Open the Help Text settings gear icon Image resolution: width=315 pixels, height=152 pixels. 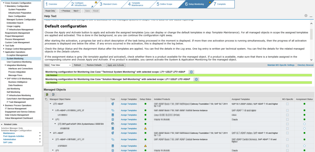[x=306, y=15]
